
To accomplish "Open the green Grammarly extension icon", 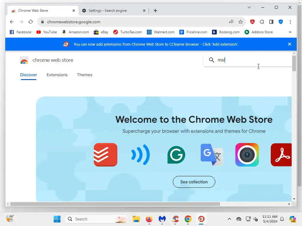I will [176, 155].
